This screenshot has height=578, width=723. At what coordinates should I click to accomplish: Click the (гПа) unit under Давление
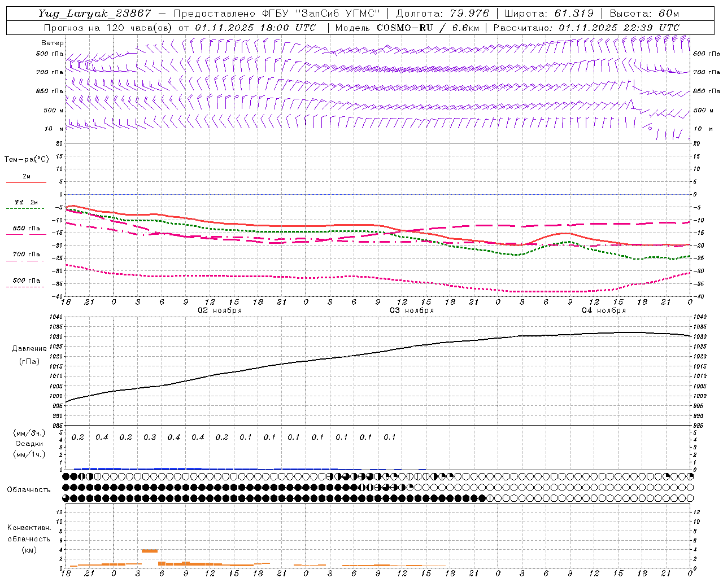29,361
